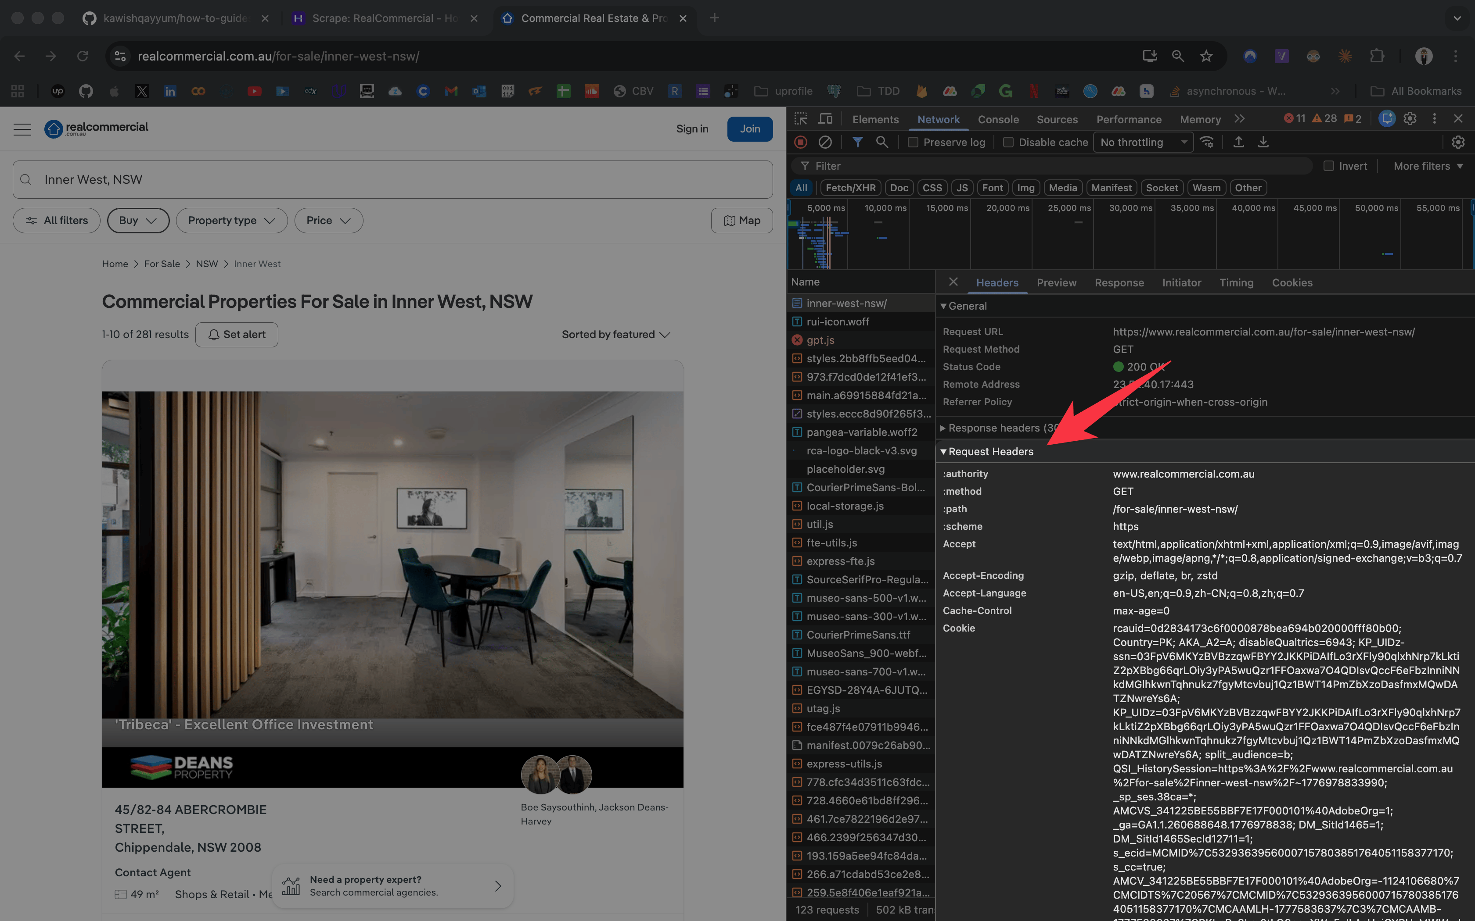Click the GitHub bookmark icon
The image size is (1475, 921).
(86, 91)
